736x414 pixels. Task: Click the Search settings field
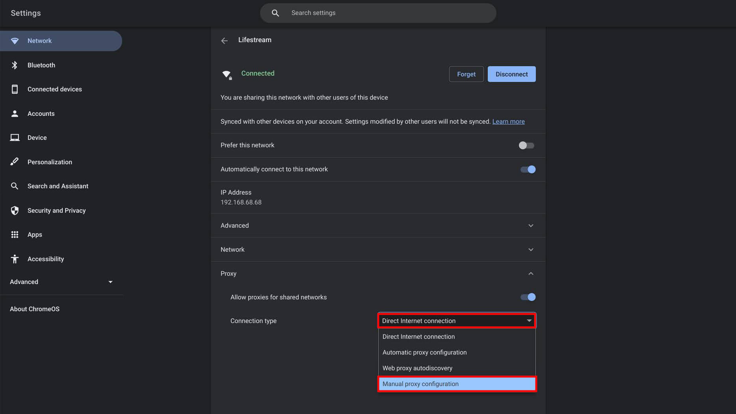click(378, 13)
